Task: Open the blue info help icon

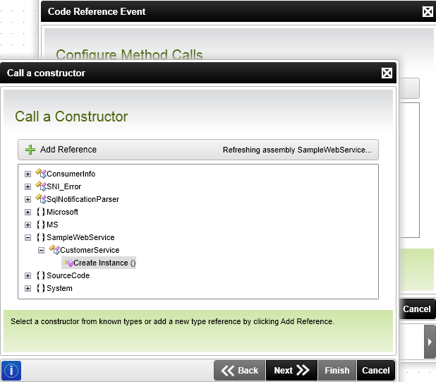Action: 11,371
